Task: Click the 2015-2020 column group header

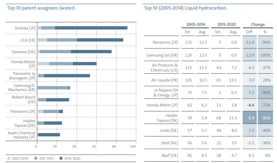Action: 227,25
